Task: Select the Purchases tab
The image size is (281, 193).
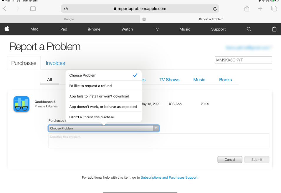Action: coord(24,63)
